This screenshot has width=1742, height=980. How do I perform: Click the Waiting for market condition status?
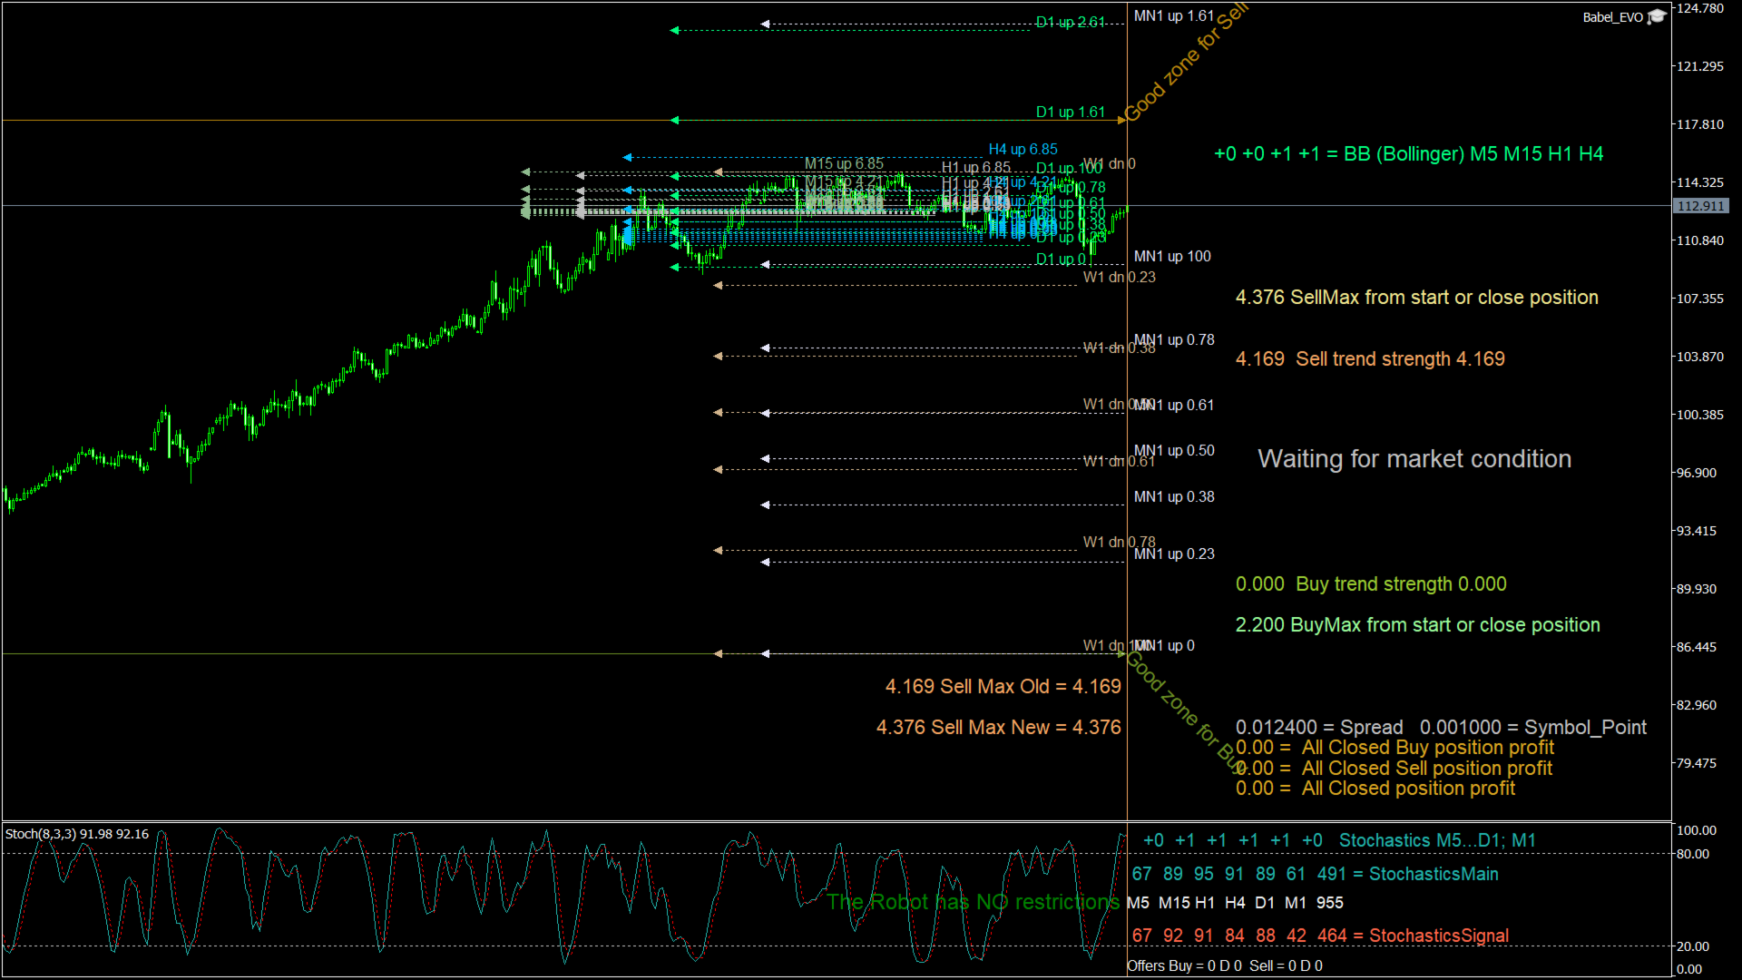pyautogui.click(x=1414, y=459)
